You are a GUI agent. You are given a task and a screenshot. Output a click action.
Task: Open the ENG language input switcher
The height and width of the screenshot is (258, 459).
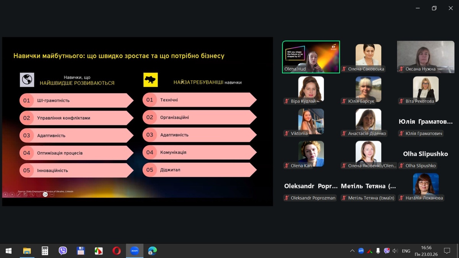tap(406, 251)
